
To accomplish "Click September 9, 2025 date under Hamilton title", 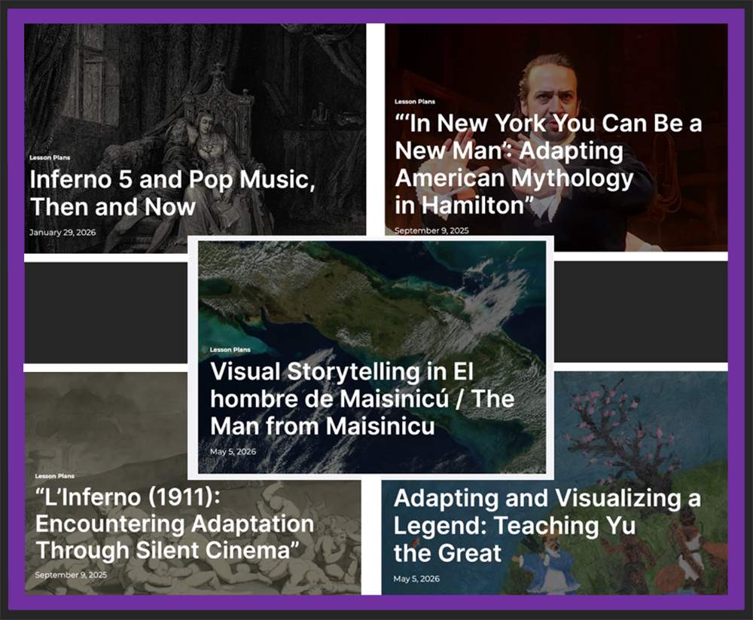I will pyautogui.click(x=431, y=231).
